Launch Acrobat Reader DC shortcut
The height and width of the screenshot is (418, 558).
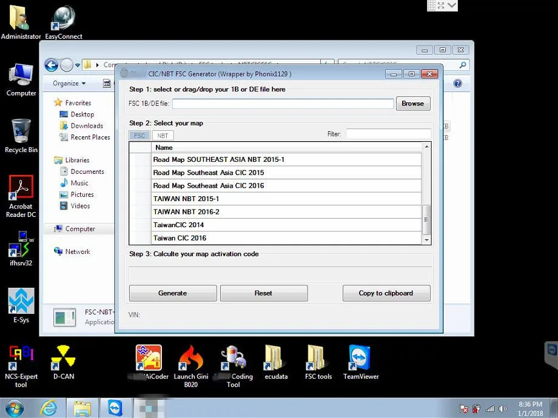tap(21, 196)
